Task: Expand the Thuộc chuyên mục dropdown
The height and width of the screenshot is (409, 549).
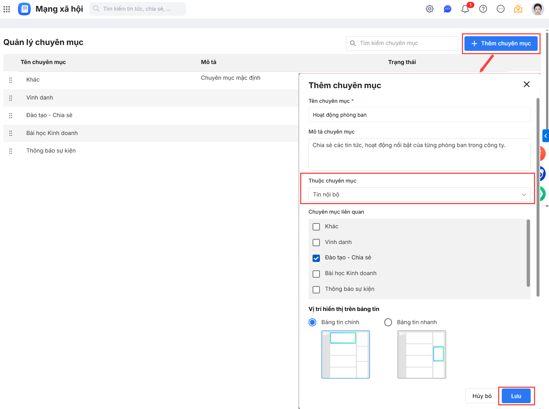Action: click(419, 195)
